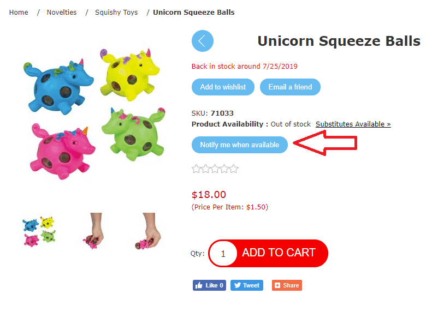Viewport: 426px width, 312px height.
Task: Go to the Novelties breadcrumb category
Action: pyautogui.click(x=62, y=12)
